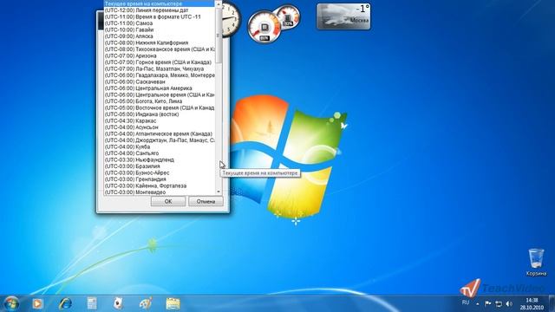
Task: Pick '(UTC-03:00) Монтевидео' time zone
Action: (x=160, y=192)
